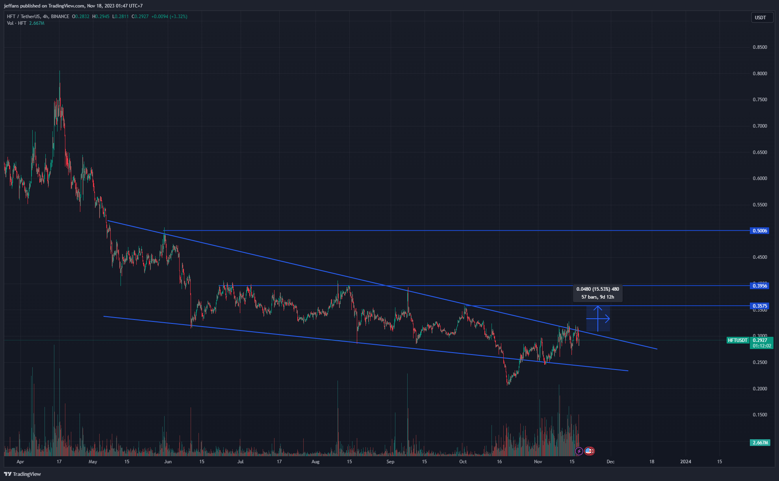Click the Oct label on time axis

point(463,462)
